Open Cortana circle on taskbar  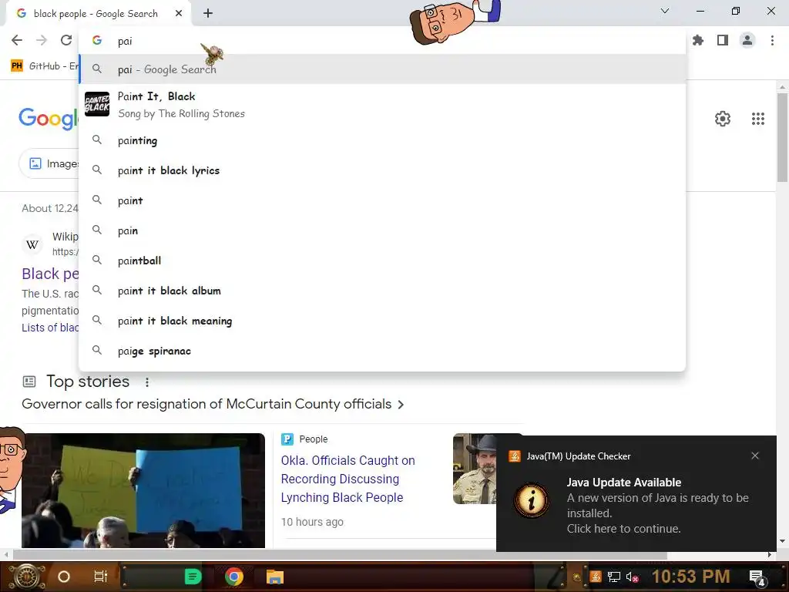coord(64,577)
